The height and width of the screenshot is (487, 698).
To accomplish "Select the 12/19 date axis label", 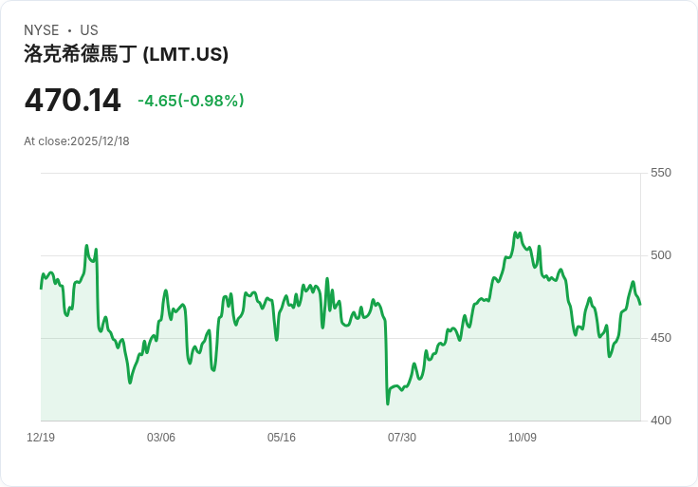I will [41, 438].
